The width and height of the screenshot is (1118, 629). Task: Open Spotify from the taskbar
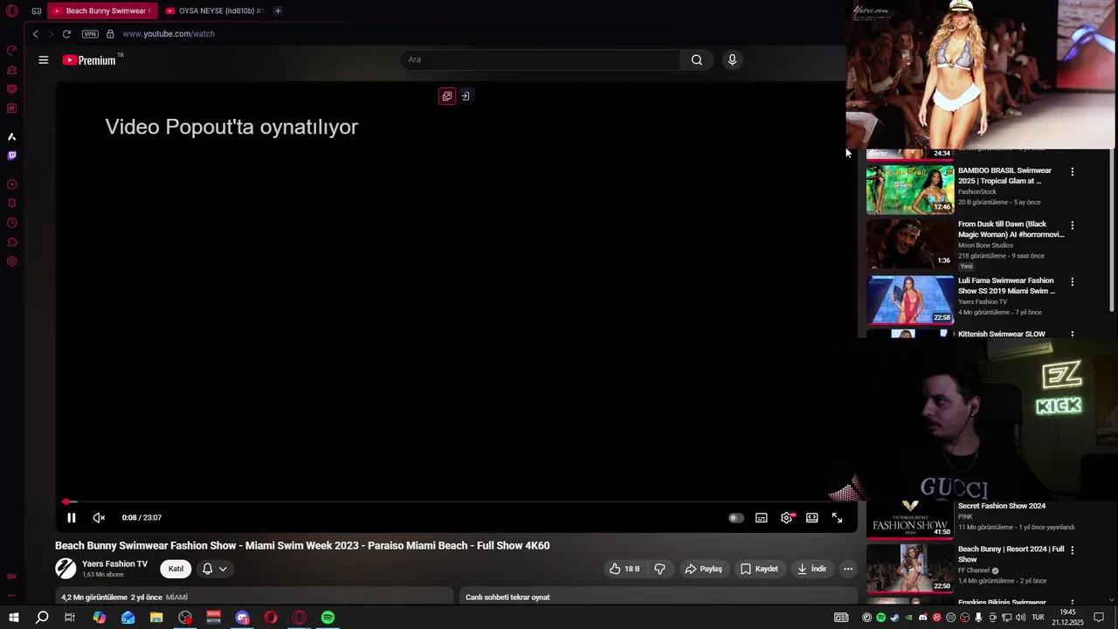coord(328,618)
